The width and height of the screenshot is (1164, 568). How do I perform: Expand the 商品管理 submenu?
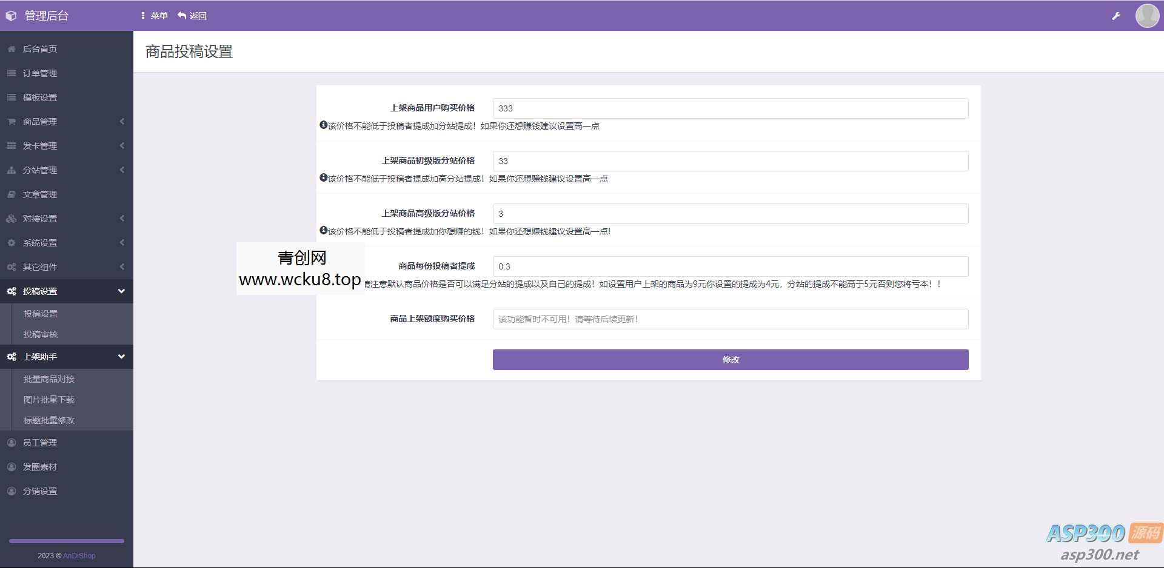(67, 121)
